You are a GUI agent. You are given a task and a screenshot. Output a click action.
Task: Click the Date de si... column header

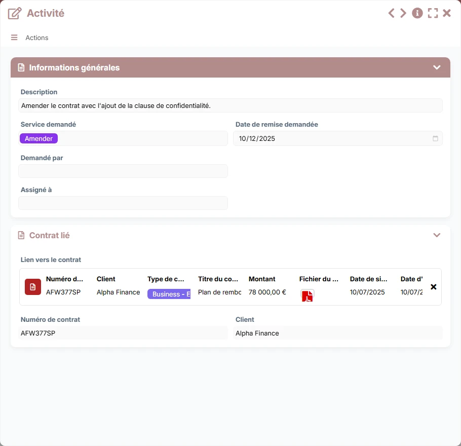click(368, 279)
